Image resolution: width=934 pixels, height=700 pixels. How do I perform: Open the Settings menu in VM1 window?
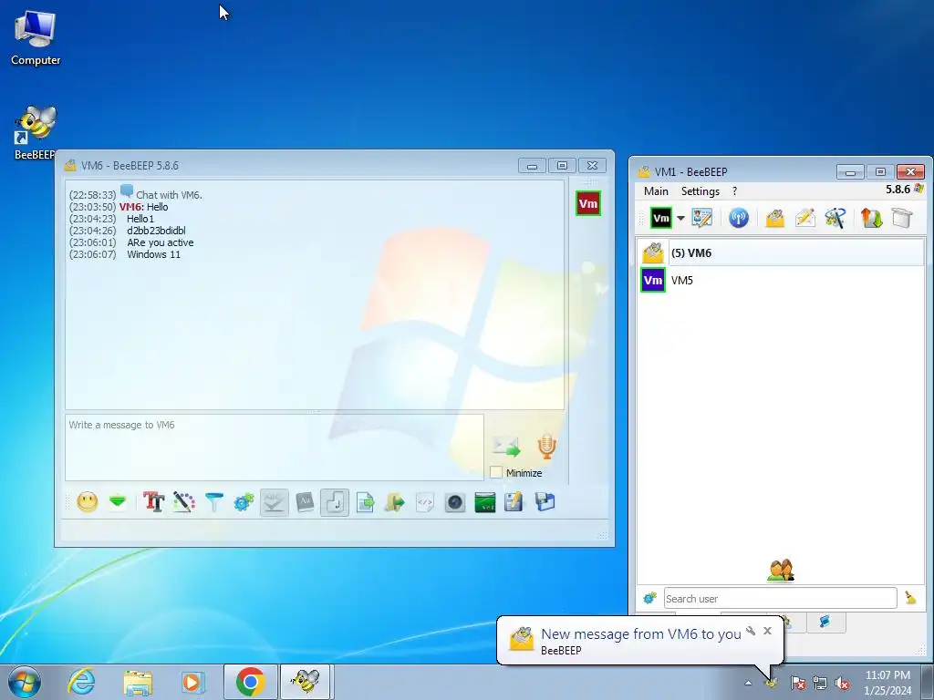click(x=700, y=191)
